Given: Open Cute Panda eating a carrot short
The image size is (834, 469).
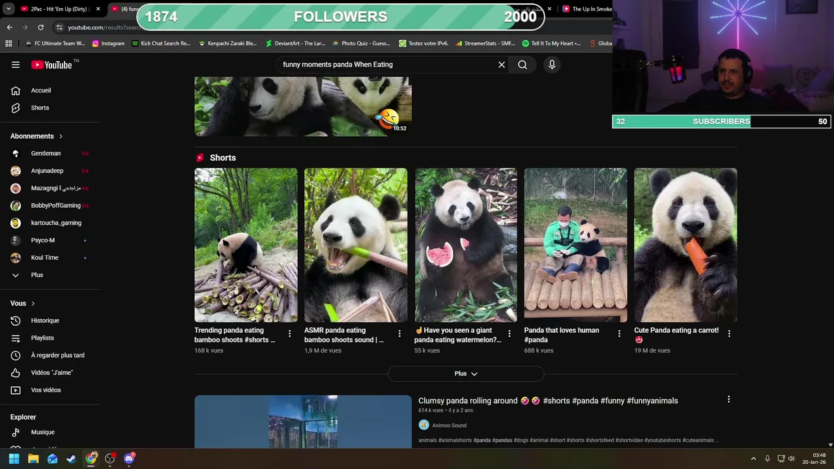Looking at the screenshot, I should pyautogui.click(x=685, y=245).
